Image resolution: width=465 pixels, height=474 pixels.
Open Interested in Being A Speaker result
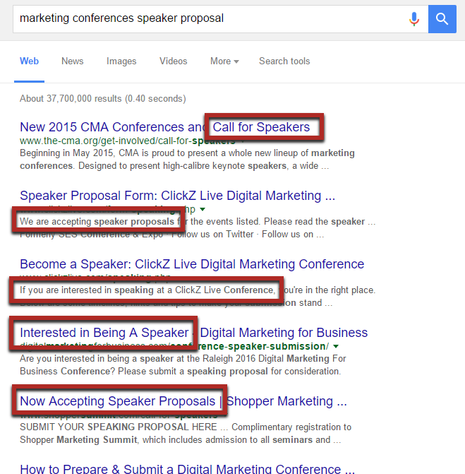coord(193,333)
